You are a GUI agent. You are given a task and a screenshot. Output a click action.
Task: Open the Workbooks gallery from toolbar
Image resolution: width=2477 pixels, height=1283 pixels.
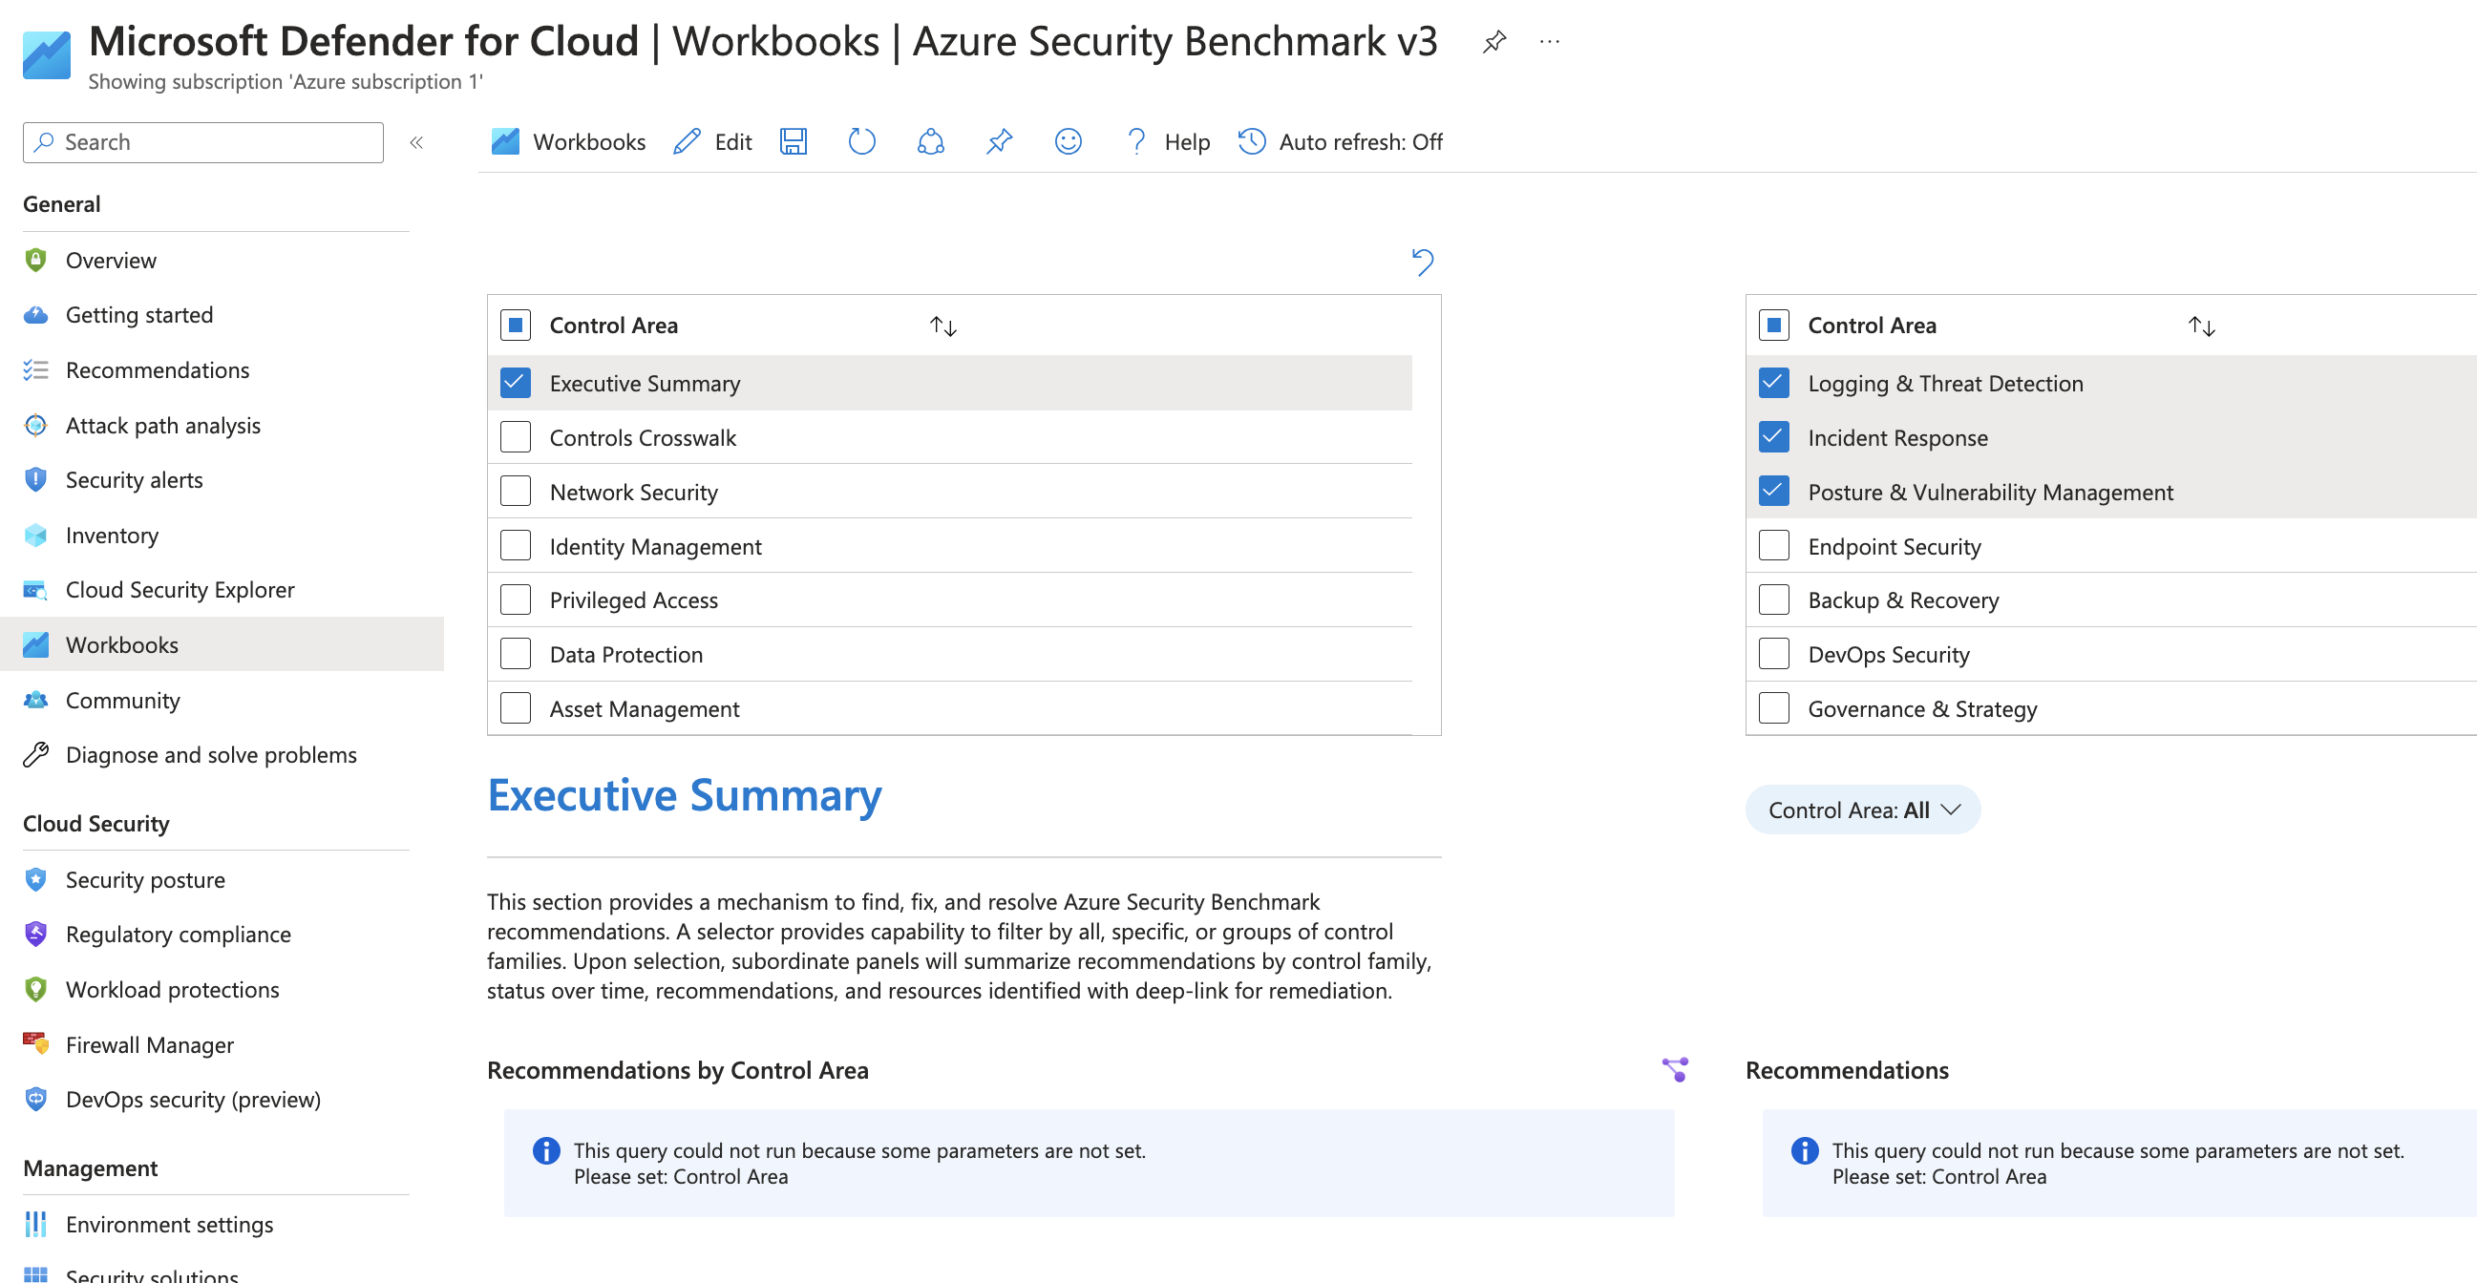(x=568, y=142)
